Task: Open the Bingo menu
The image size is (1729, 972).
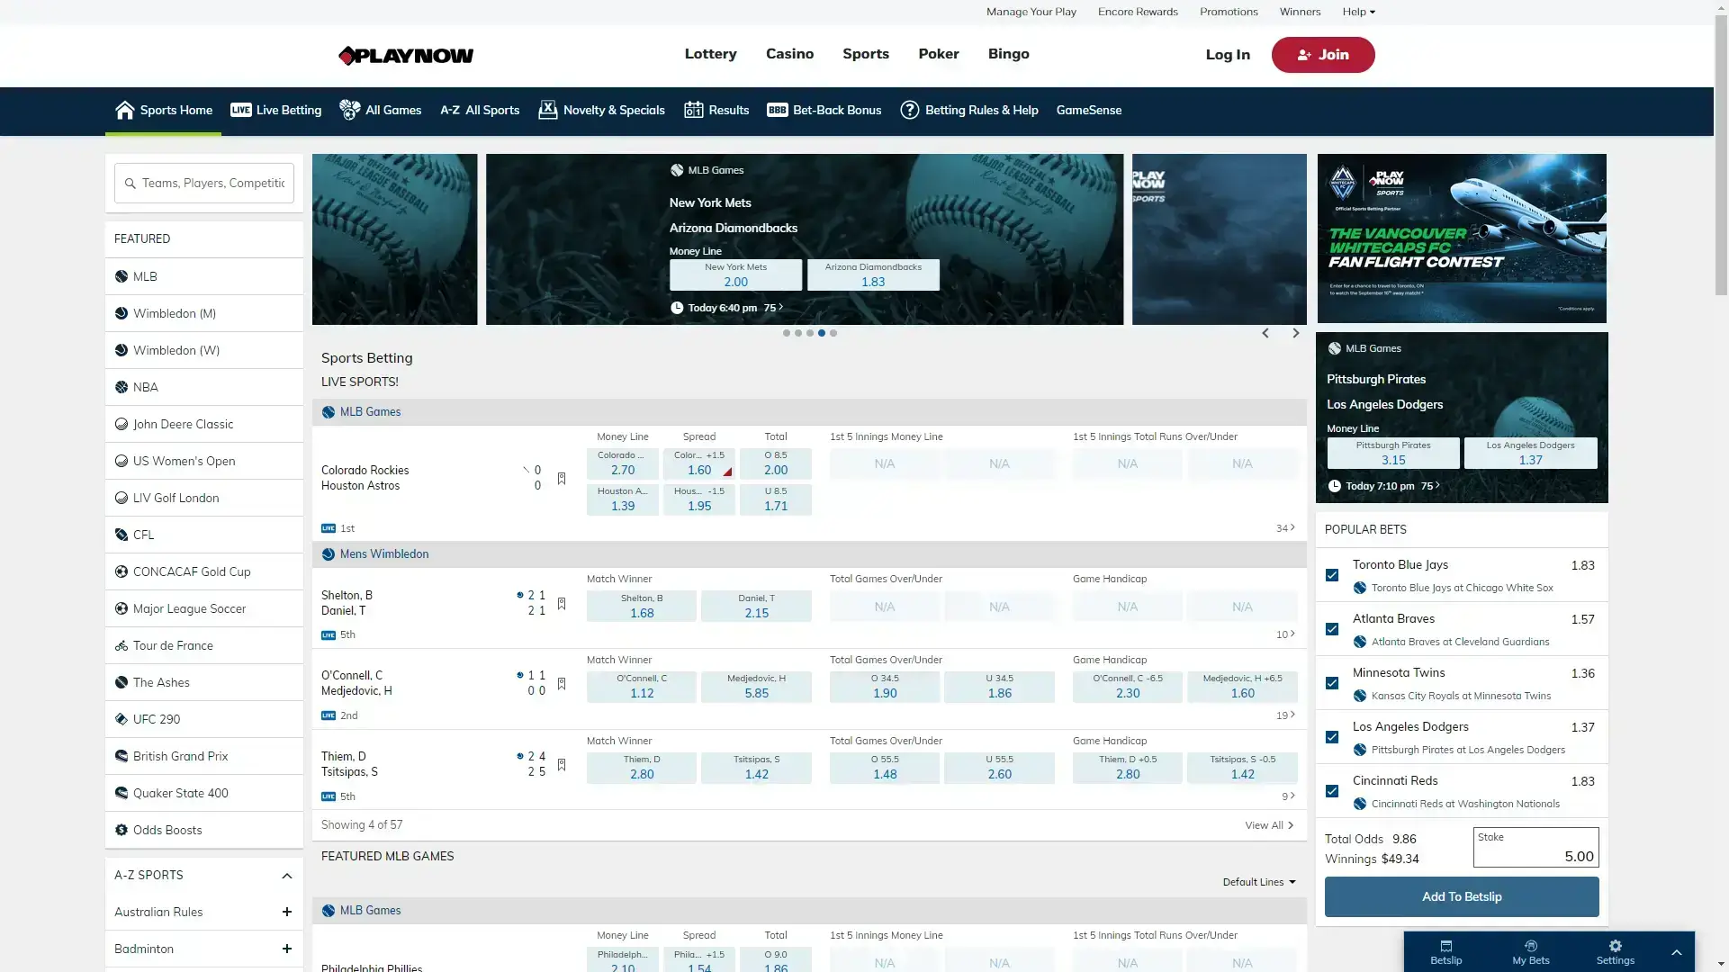Action: click(x=1008, y=54)
